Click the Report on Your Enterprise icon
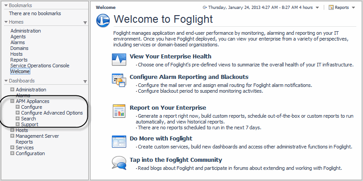The height and width of the screenshot is (181, 363). click(x=119, y=111)
